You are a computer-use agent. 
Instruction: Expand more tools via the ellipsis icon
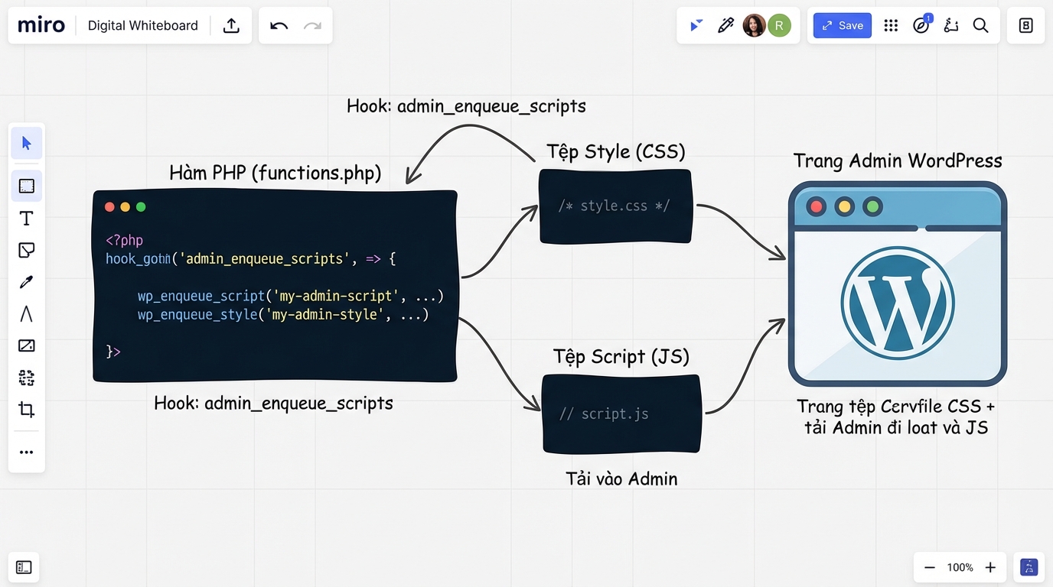(x=26, y=452)
